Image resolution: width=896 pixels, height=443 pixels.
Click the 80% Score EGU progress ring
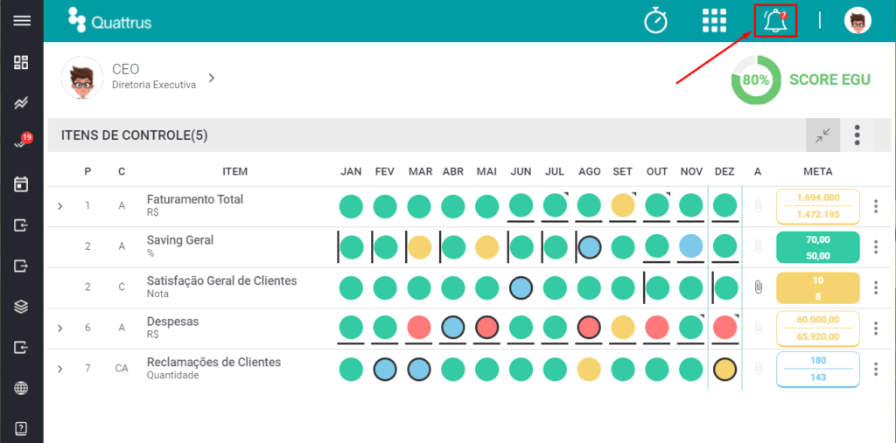pos(754,80)
